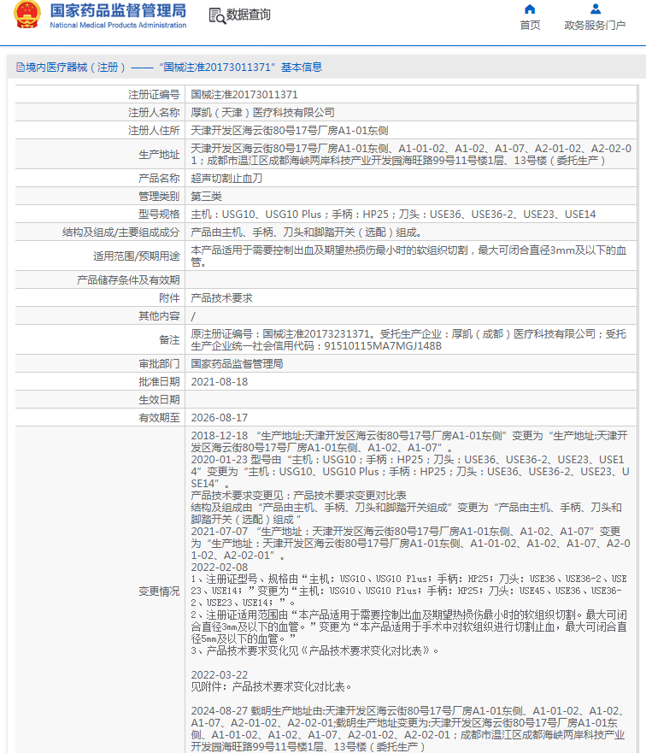Click the 管理类别 label

pos(159,197)
